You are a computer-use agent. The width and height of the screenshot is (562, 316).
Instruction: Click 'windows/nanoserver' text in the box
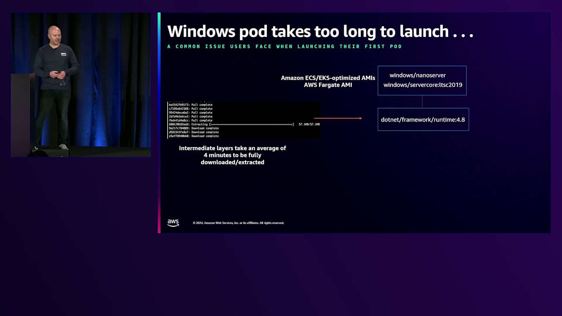pyautogui.click(x=418, y=75)
